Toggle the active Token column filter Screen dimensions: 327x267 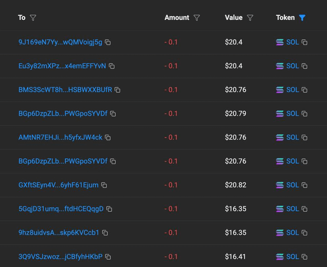302,18
